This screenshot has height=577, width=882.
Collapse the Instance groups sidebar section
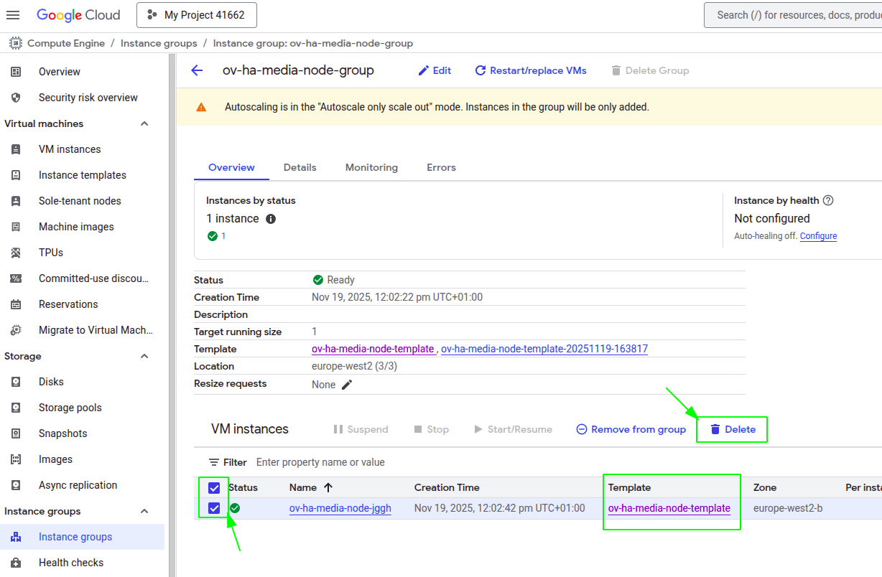click(x=144, y=511)
